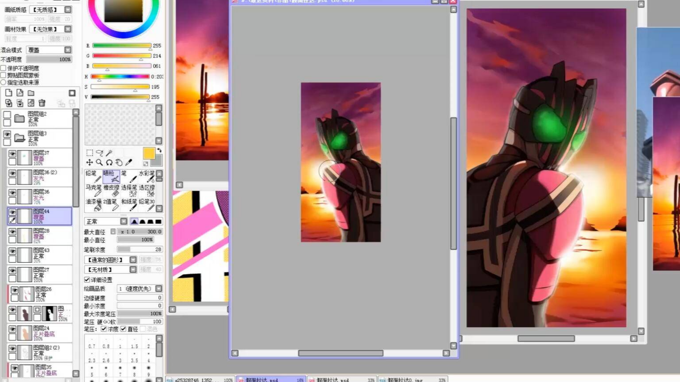The image size is (680, 382).
Task: Toggle 浓度 pen pressure checkbox
Action: pyautogui.click(x=104, y=329)
